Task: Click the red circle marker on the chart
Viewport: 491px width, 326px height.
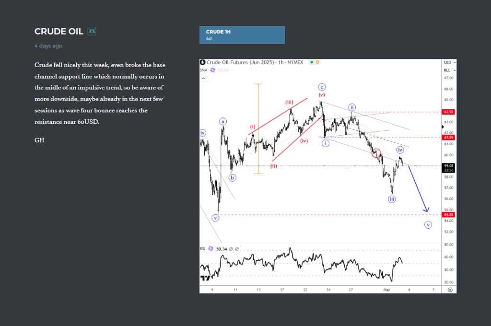Action: (376, 153)
